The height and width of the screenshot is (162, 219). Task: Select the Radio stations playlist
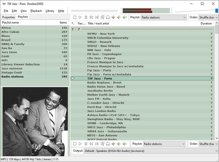(x=35, y=77)
